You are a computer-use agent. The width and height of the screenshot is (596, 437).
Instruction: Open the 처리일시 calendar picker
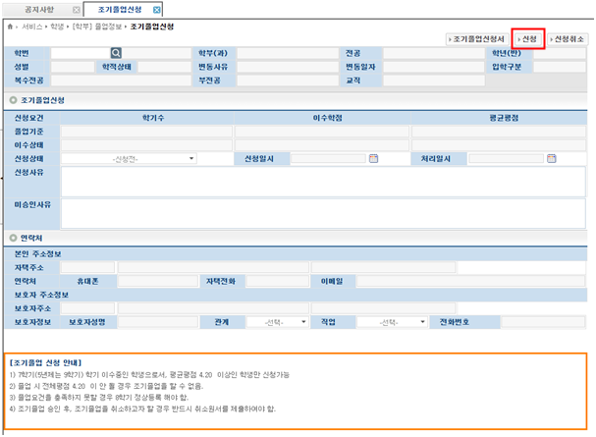click(551, 158)
